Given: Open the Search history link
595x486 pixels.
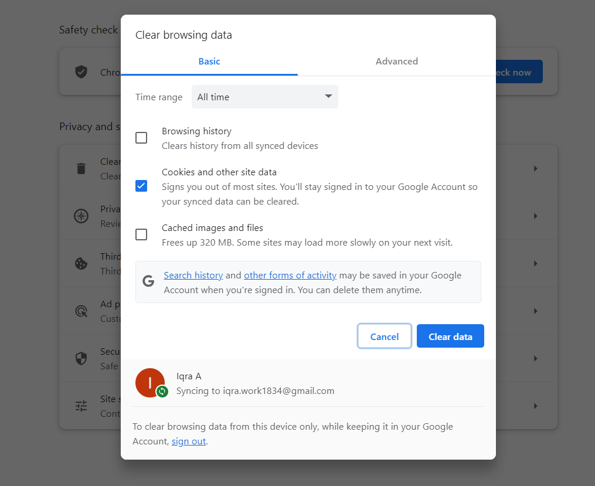Looking at the screenshot, I should tap(193, 275).
